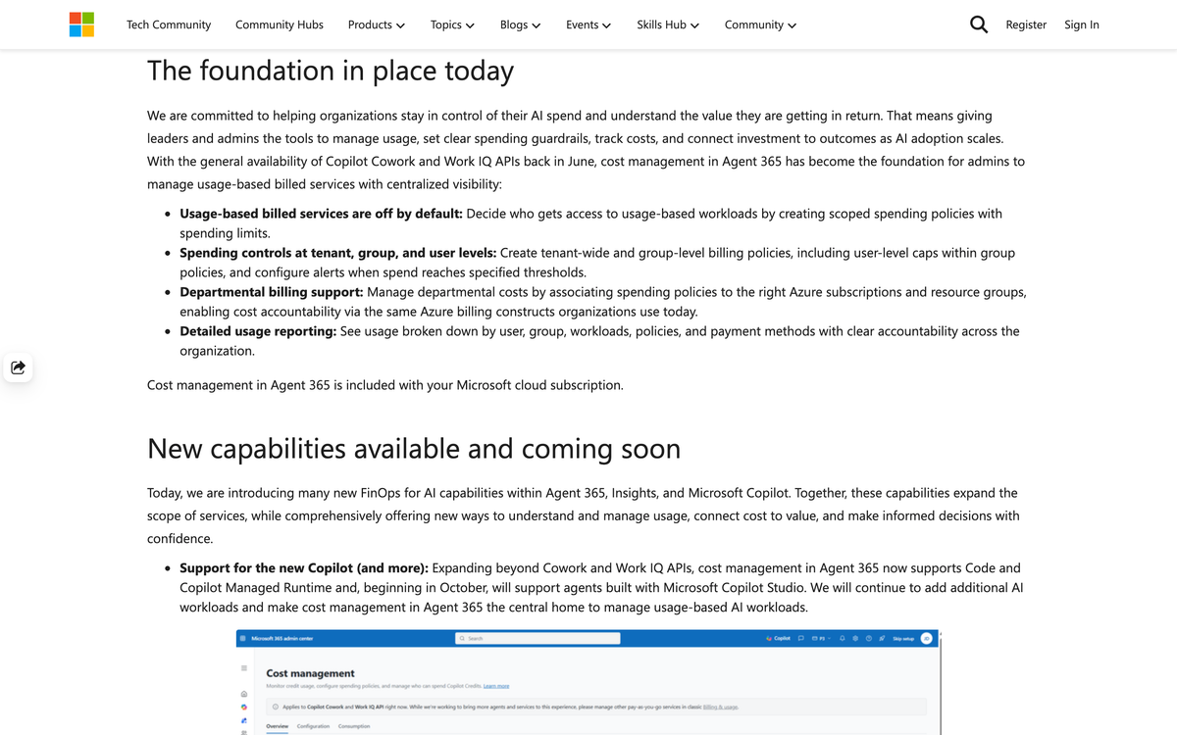Click heading "New capabilities available and coming soon"
1177x735 pixels.
coord(414,449)
